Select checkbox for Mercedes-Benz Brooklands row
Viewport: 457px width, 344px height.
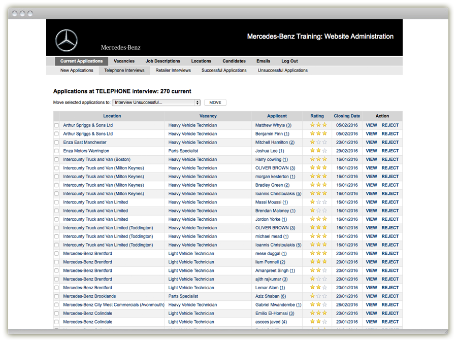[x=57, y=296]
